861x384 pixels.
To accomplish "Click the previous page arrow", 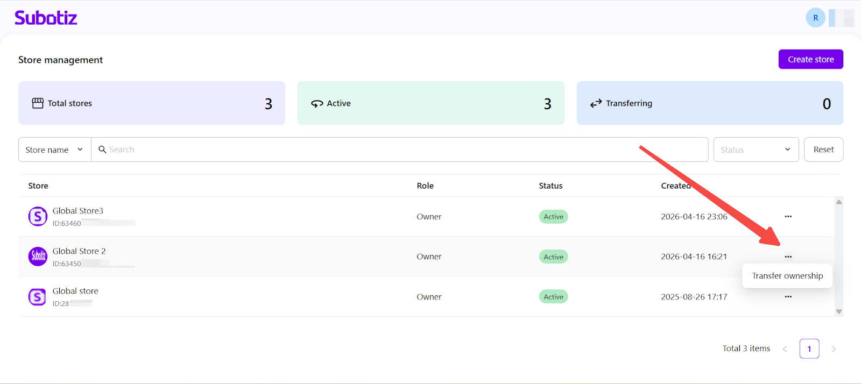I will (785, 349).
